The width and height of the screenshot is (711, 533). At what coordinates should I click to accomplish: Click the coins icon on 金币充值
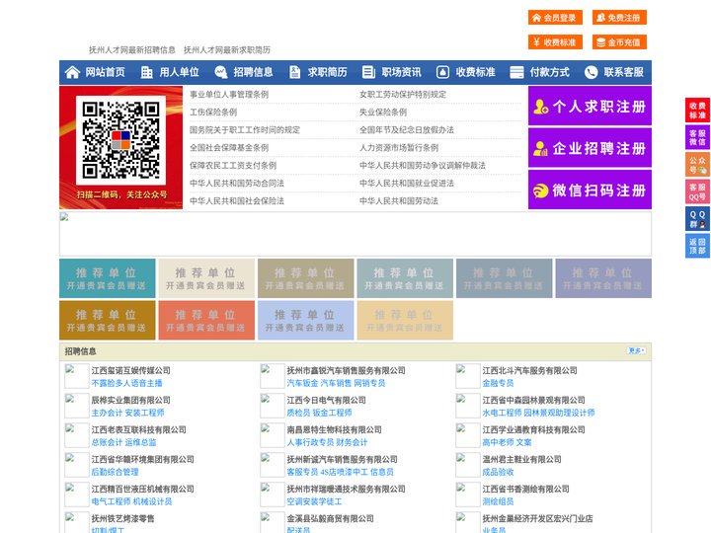point(600,42)
